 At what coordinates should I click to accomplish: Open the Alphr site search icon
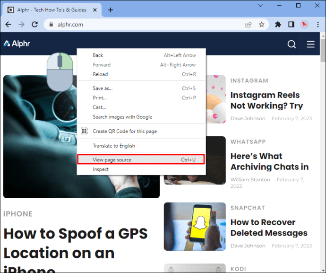(x=292, y=44)
